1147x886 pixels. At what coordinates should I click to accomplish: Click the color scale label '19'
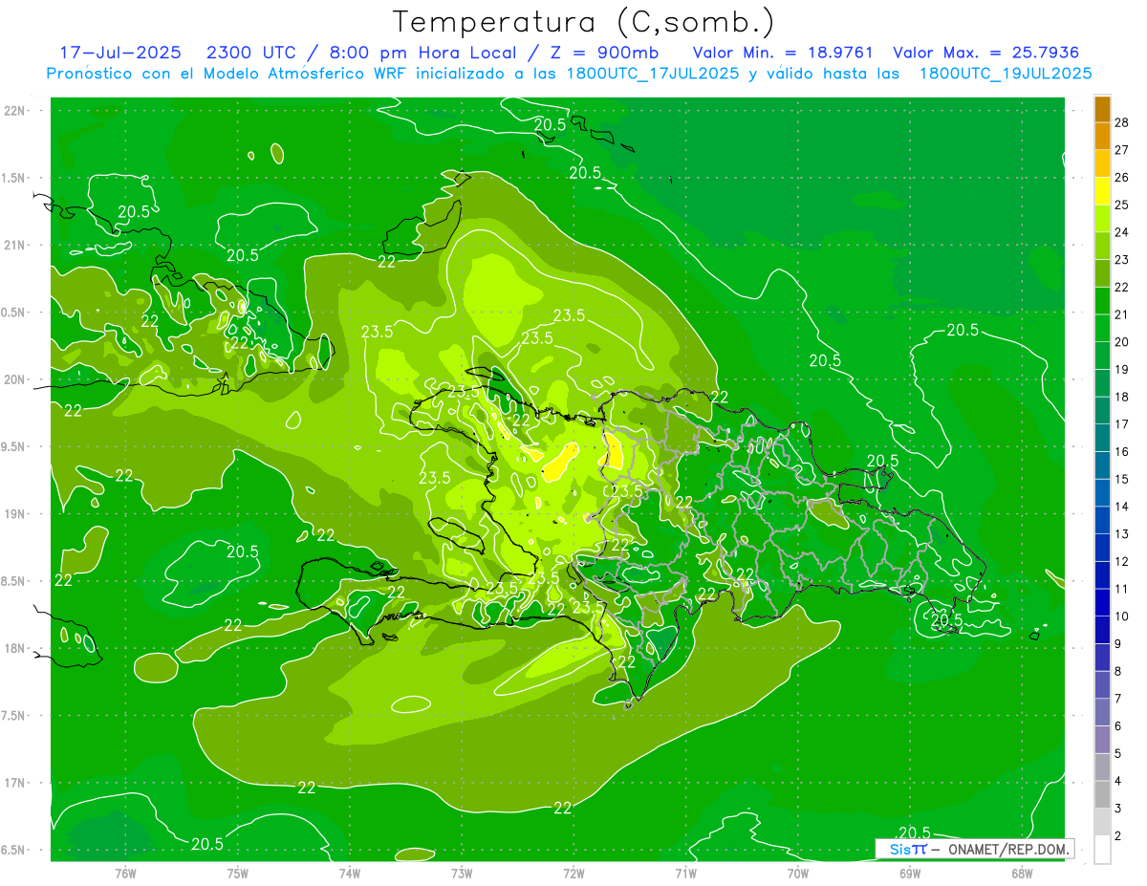(1122, 369)
